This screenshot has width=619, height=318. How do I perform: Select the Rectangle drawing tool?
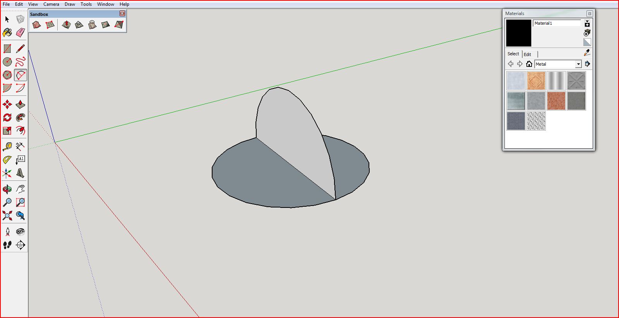coord(7,49)
